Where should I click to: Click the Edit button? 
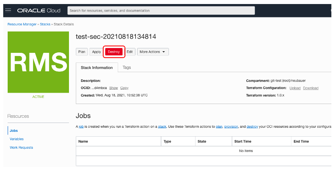pyautogui.click(x=130, y=52)
